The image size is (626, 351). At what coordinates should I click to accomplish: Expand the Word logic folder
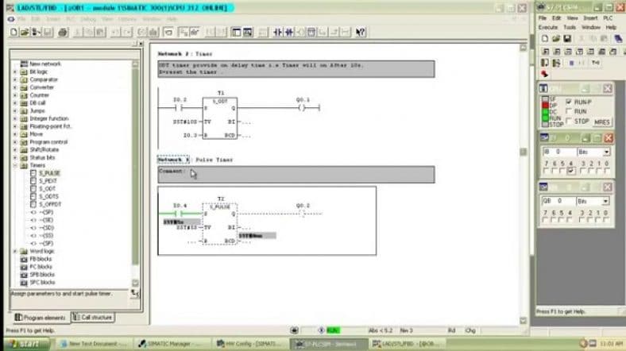[15, 251]
